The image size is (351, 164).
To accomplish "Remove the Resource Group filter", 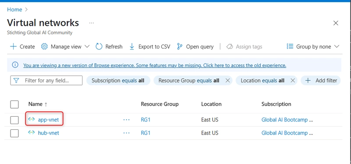I will 227,81.
